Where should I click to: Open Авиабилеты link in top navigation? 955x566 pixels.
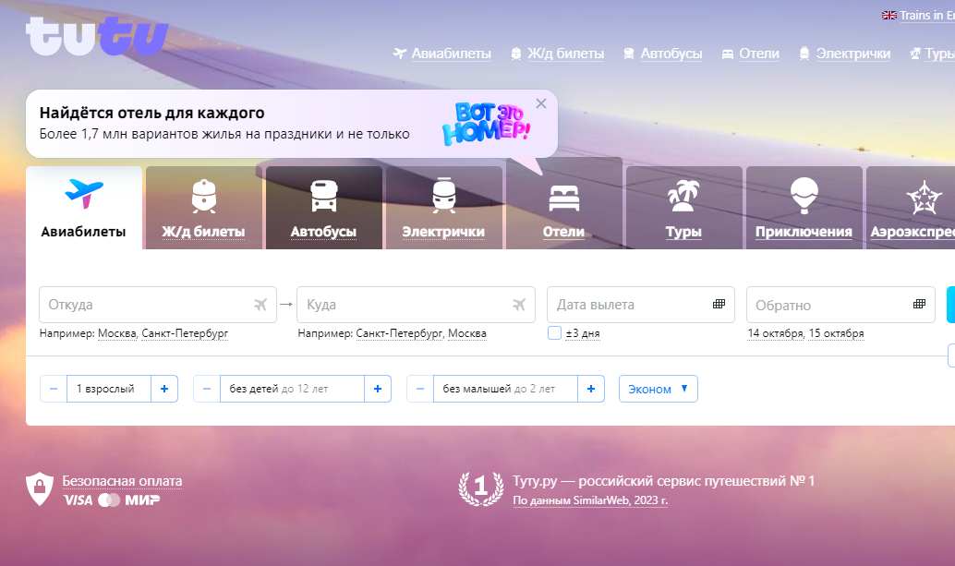point(451,54)
